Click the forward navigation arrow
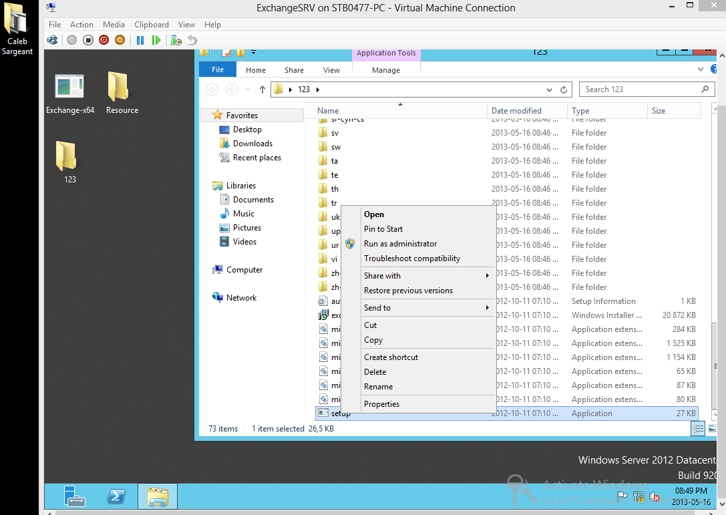 pyautogui.click(x=232, y=90)
